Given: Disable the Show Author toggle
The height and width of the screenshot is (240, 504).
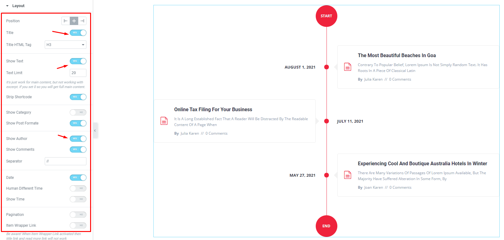Looking at the screenshot, I should 78,138.
